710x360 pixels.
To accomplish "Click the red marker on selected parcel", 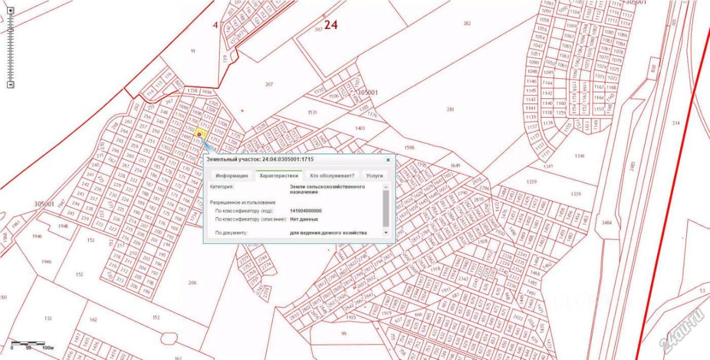I will pos(199,135).
